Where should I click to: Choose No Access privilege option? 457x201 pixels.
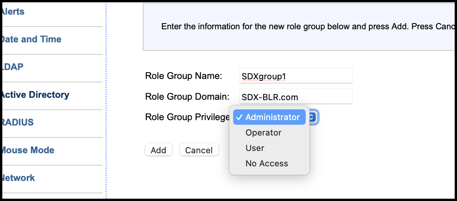(267, 164)
